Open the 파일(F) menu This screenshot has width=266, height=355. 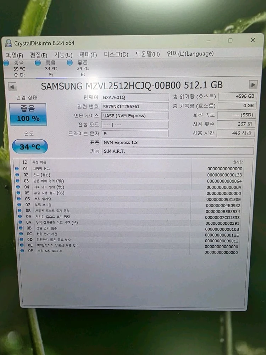click(15, 55)
